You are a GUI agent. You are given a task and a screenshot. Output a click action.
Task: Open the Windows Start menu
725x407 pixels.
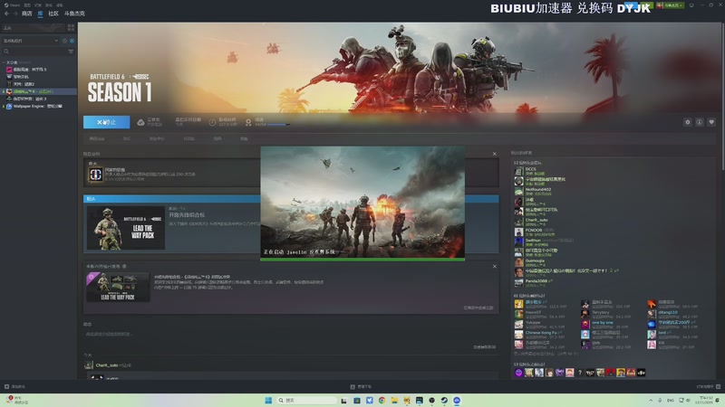(x=268, y=400)
